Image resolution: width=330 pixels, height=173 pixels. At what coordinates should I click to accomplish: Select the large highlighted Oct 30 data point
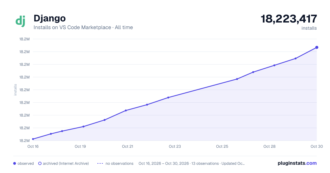click(317, 48)
